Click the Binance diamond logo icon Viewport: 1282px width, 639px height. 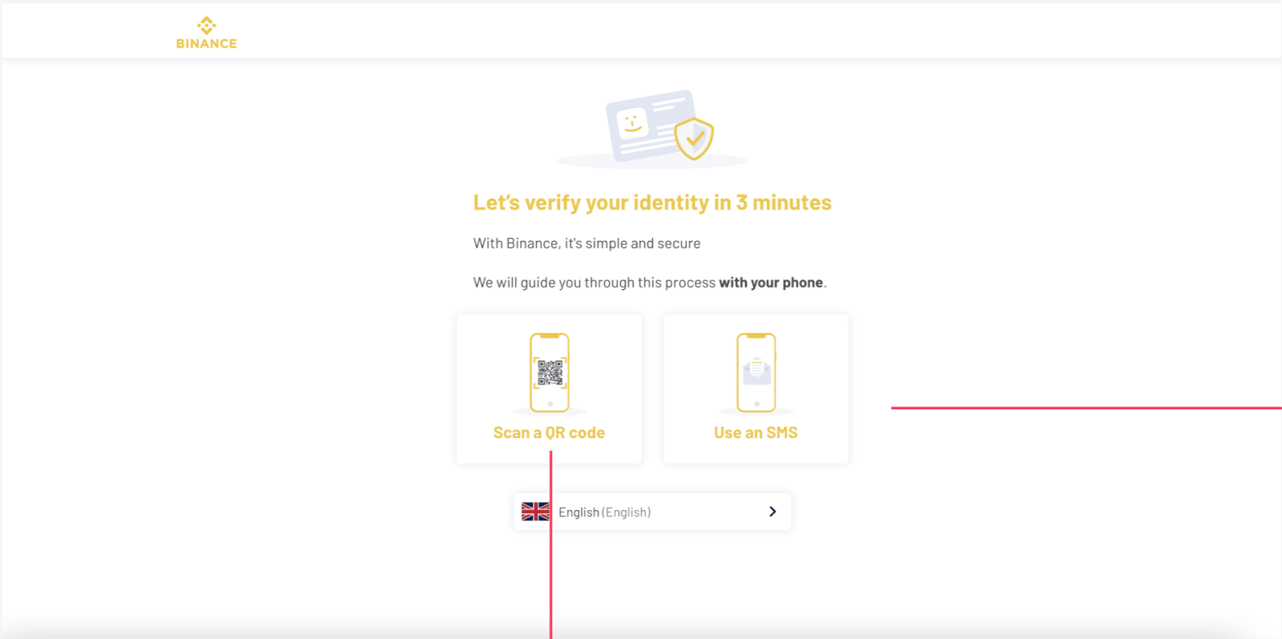[x=207, y=25]
